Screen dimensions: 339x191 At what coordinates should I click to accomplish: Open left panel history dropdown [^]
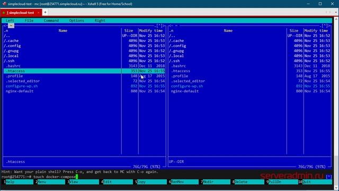tap(159, 26)
